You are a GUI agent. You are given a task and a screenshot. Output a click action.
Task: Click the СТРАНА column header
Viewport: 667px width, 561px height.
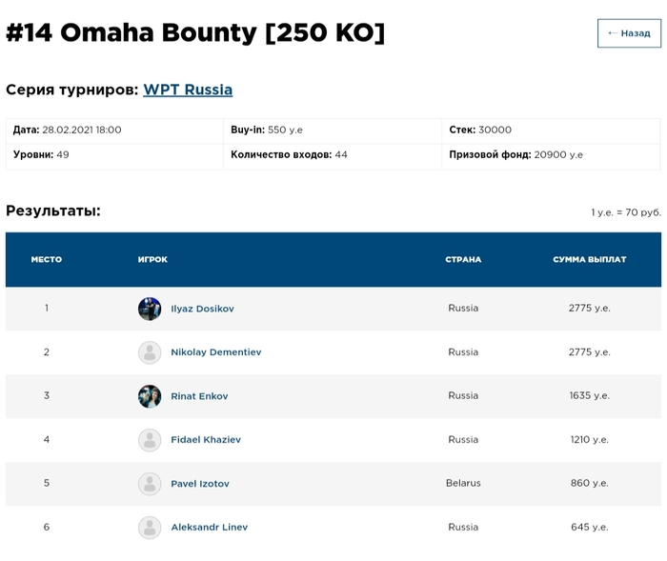tap(463, 259)
